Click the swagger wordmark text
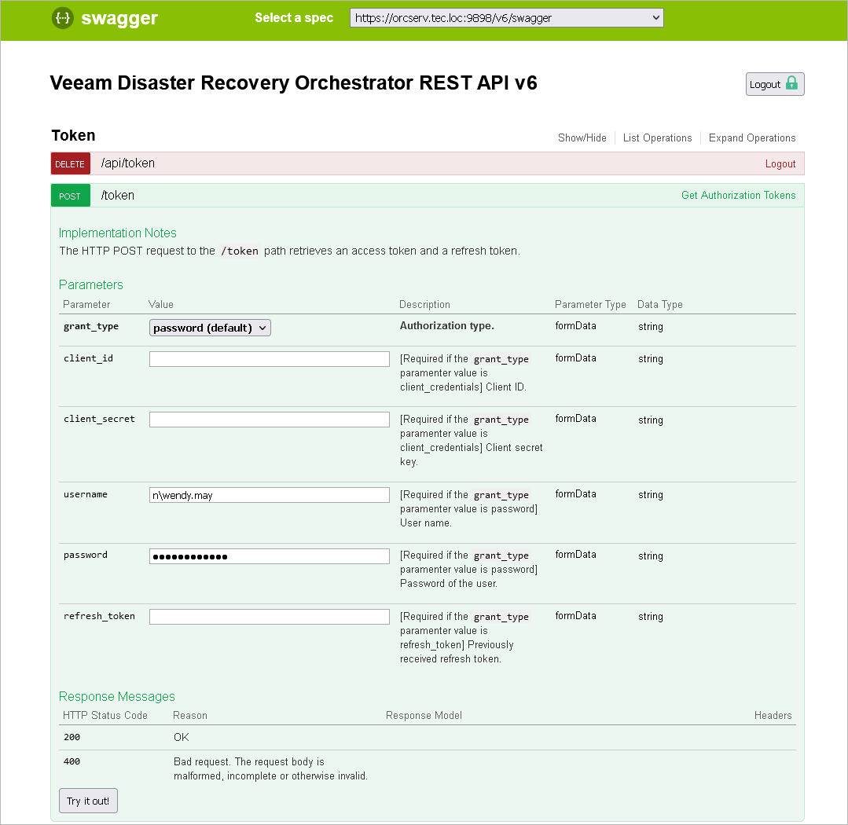 click(119, 19)
